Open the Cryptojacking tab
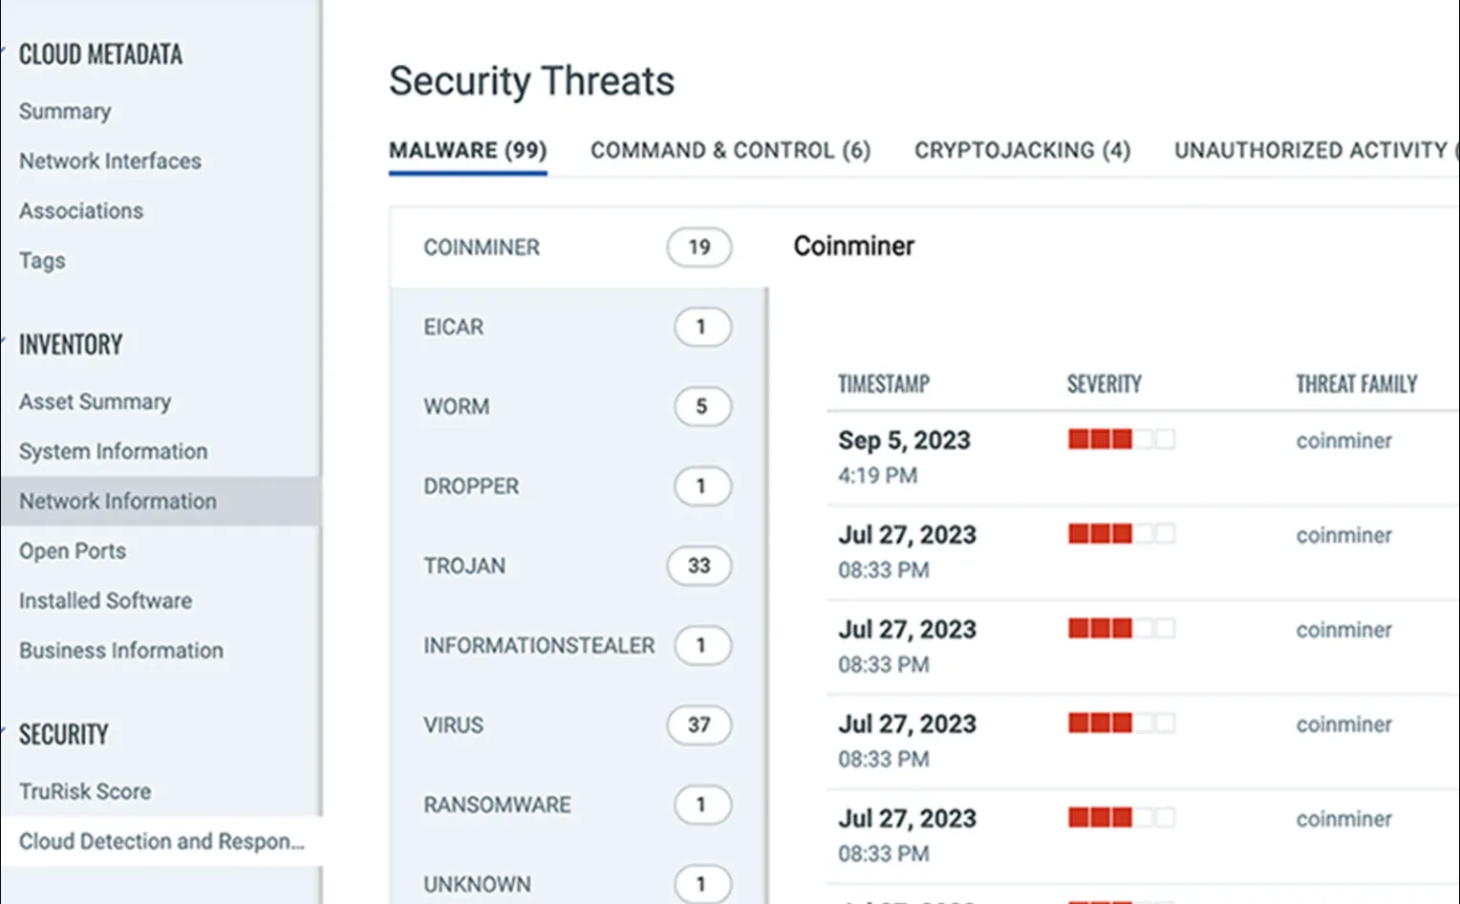This screenshot has height=904, width=1460. coord(1021,150)
